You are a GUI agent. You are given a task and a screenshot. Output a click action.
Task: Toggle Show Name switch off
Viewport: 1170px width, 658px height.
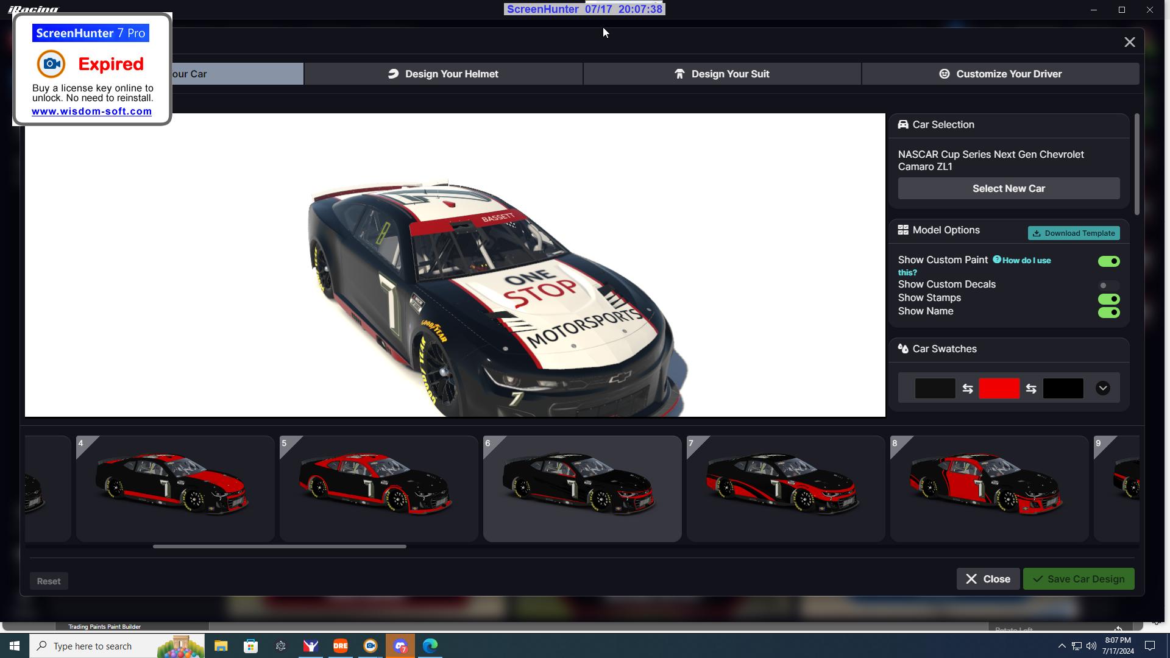[1108, 313]
